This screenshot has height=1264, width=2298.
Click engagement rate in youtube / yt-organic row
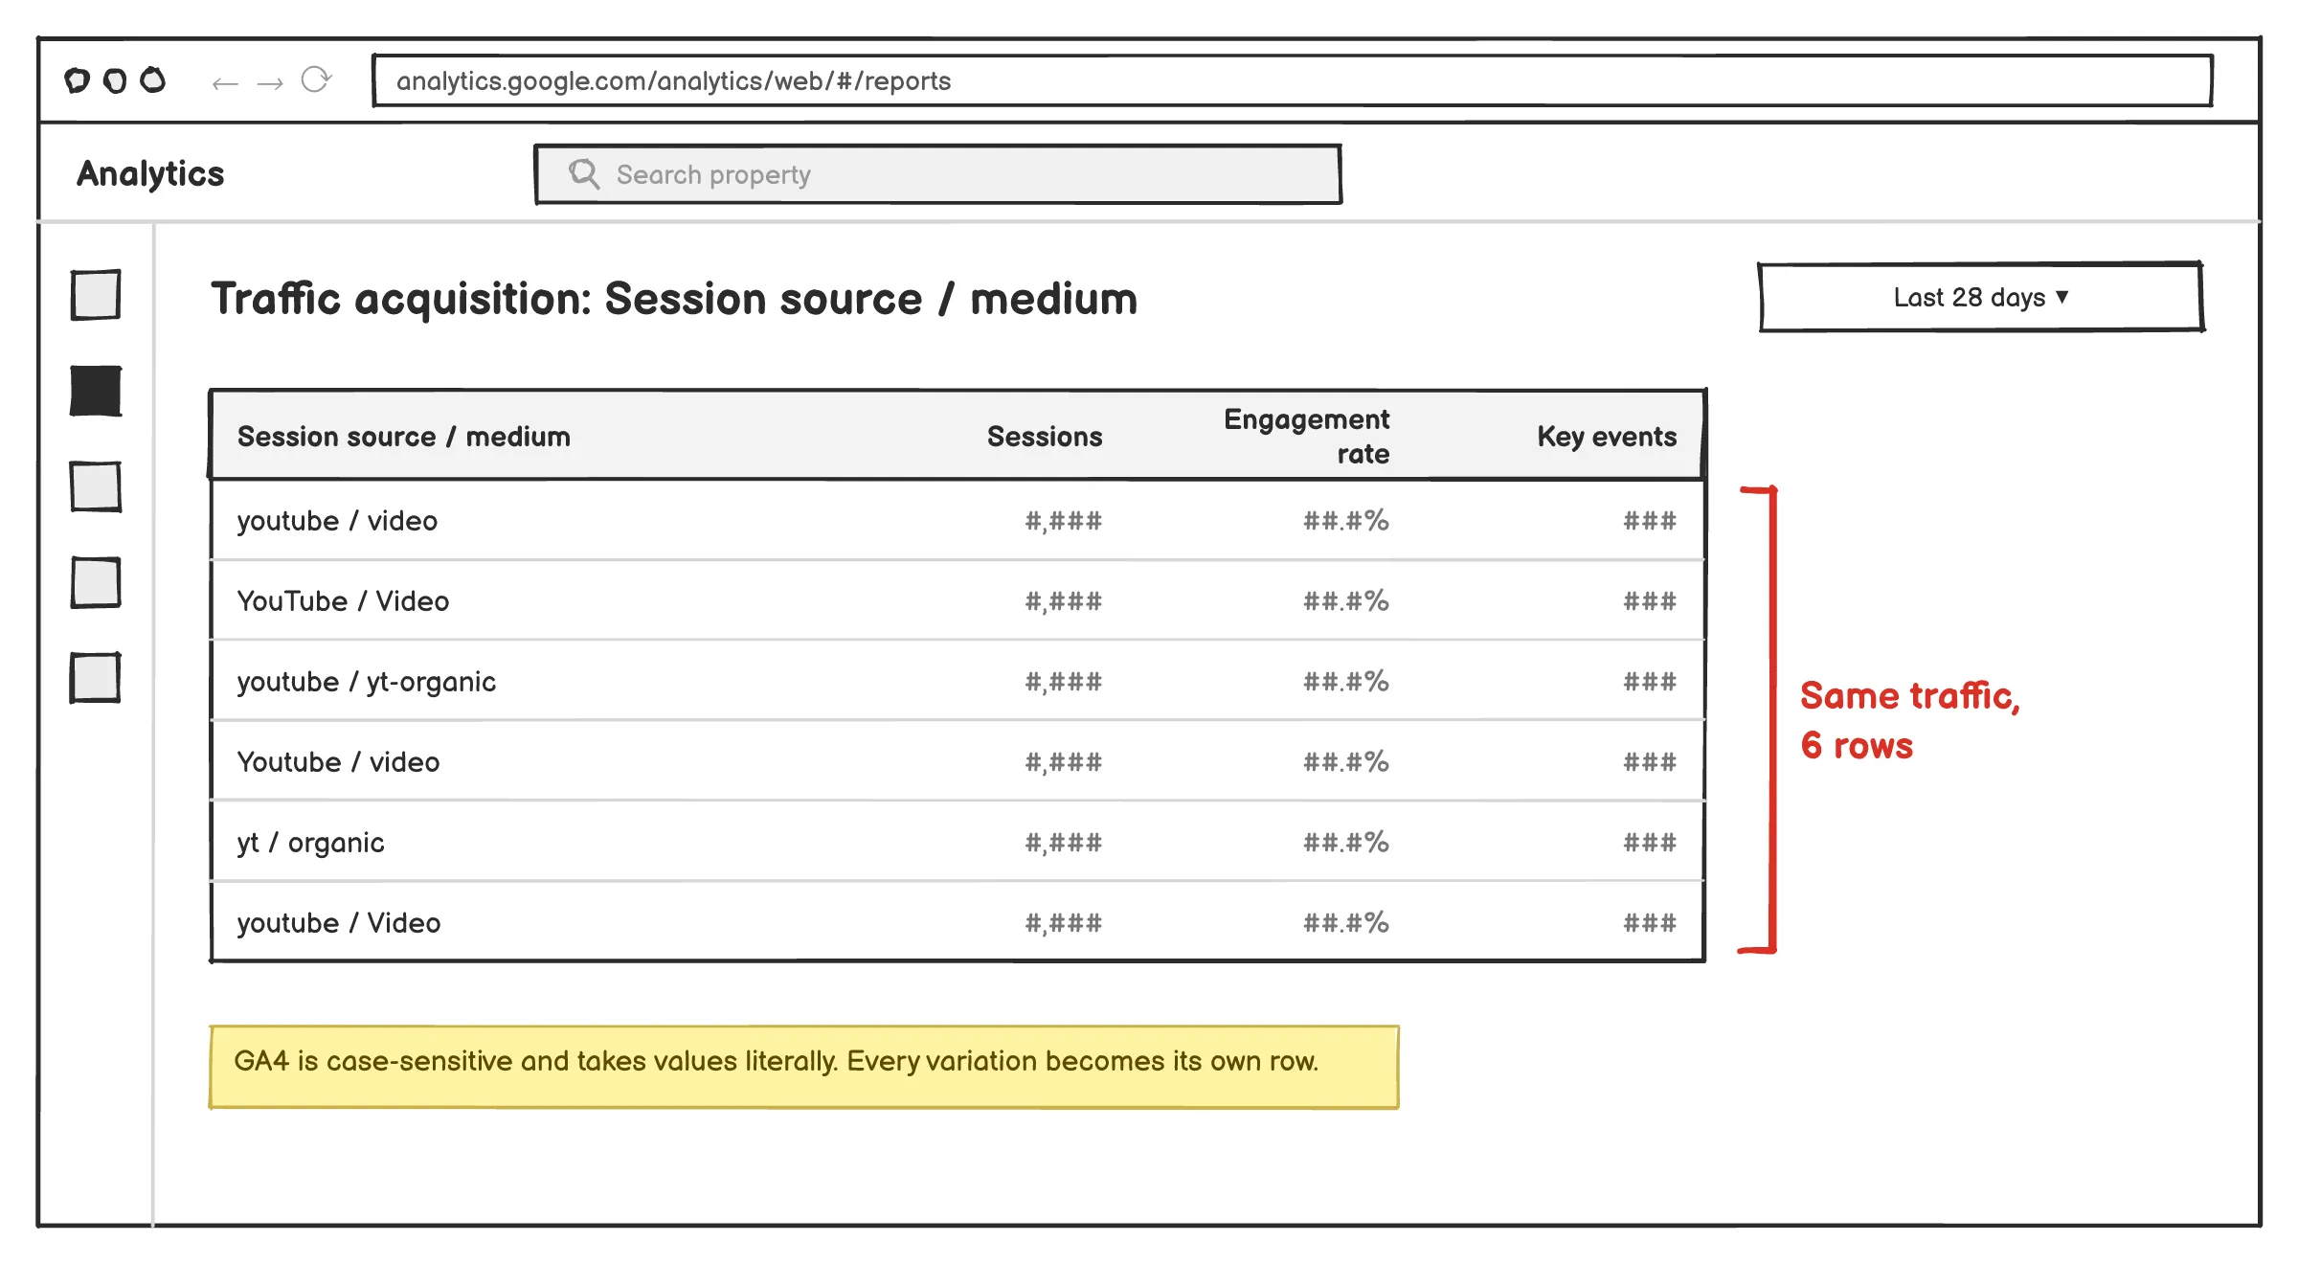[1346, 682]
